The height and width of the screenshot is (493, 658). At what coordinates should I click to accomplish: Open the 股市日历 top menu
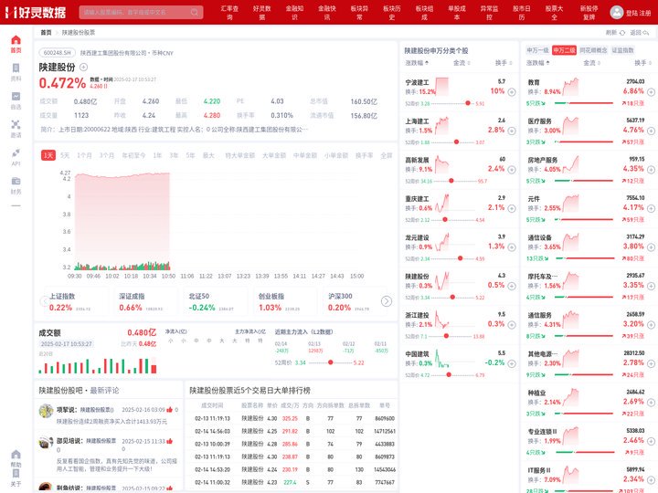(x=522, y=12)
